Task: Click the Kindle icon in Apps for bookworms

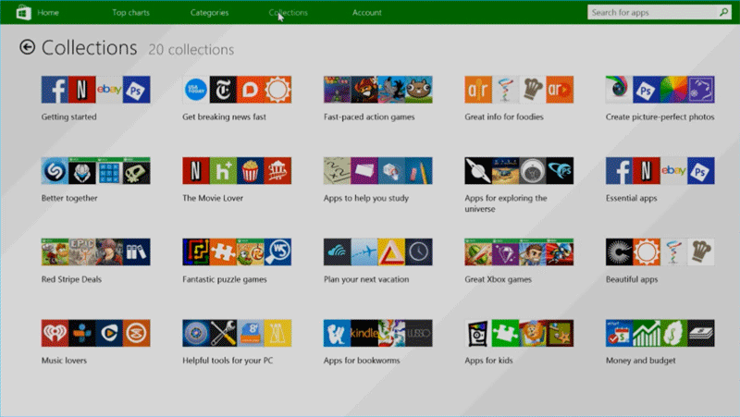Action: [364, 334]
